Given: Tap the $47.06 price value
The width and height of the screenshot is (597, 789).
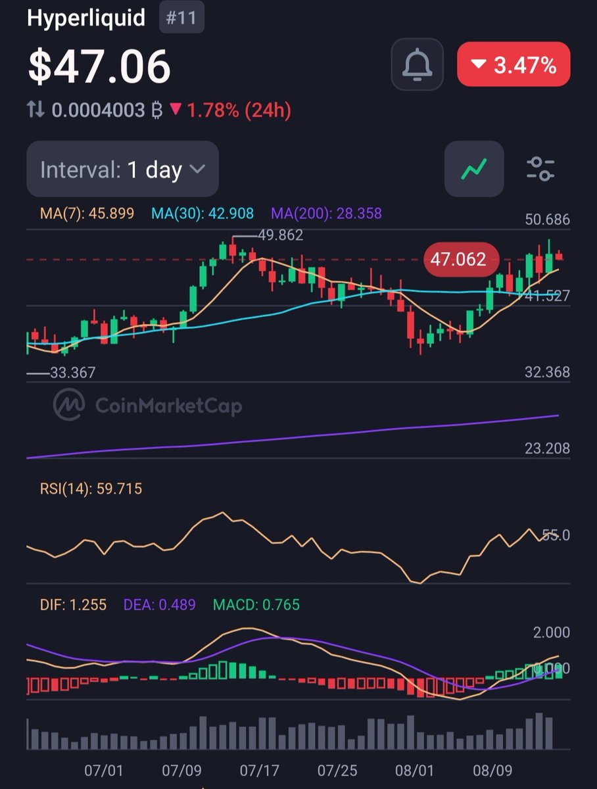Looking at the screenshot, I should coord(99,66).
